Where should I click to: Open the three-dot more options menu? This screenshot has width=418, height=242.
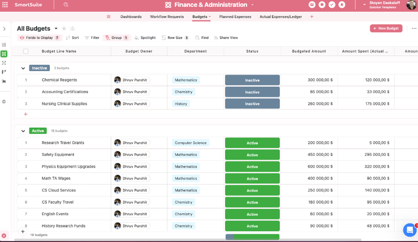pyautogui.click(x=414, y=28)
